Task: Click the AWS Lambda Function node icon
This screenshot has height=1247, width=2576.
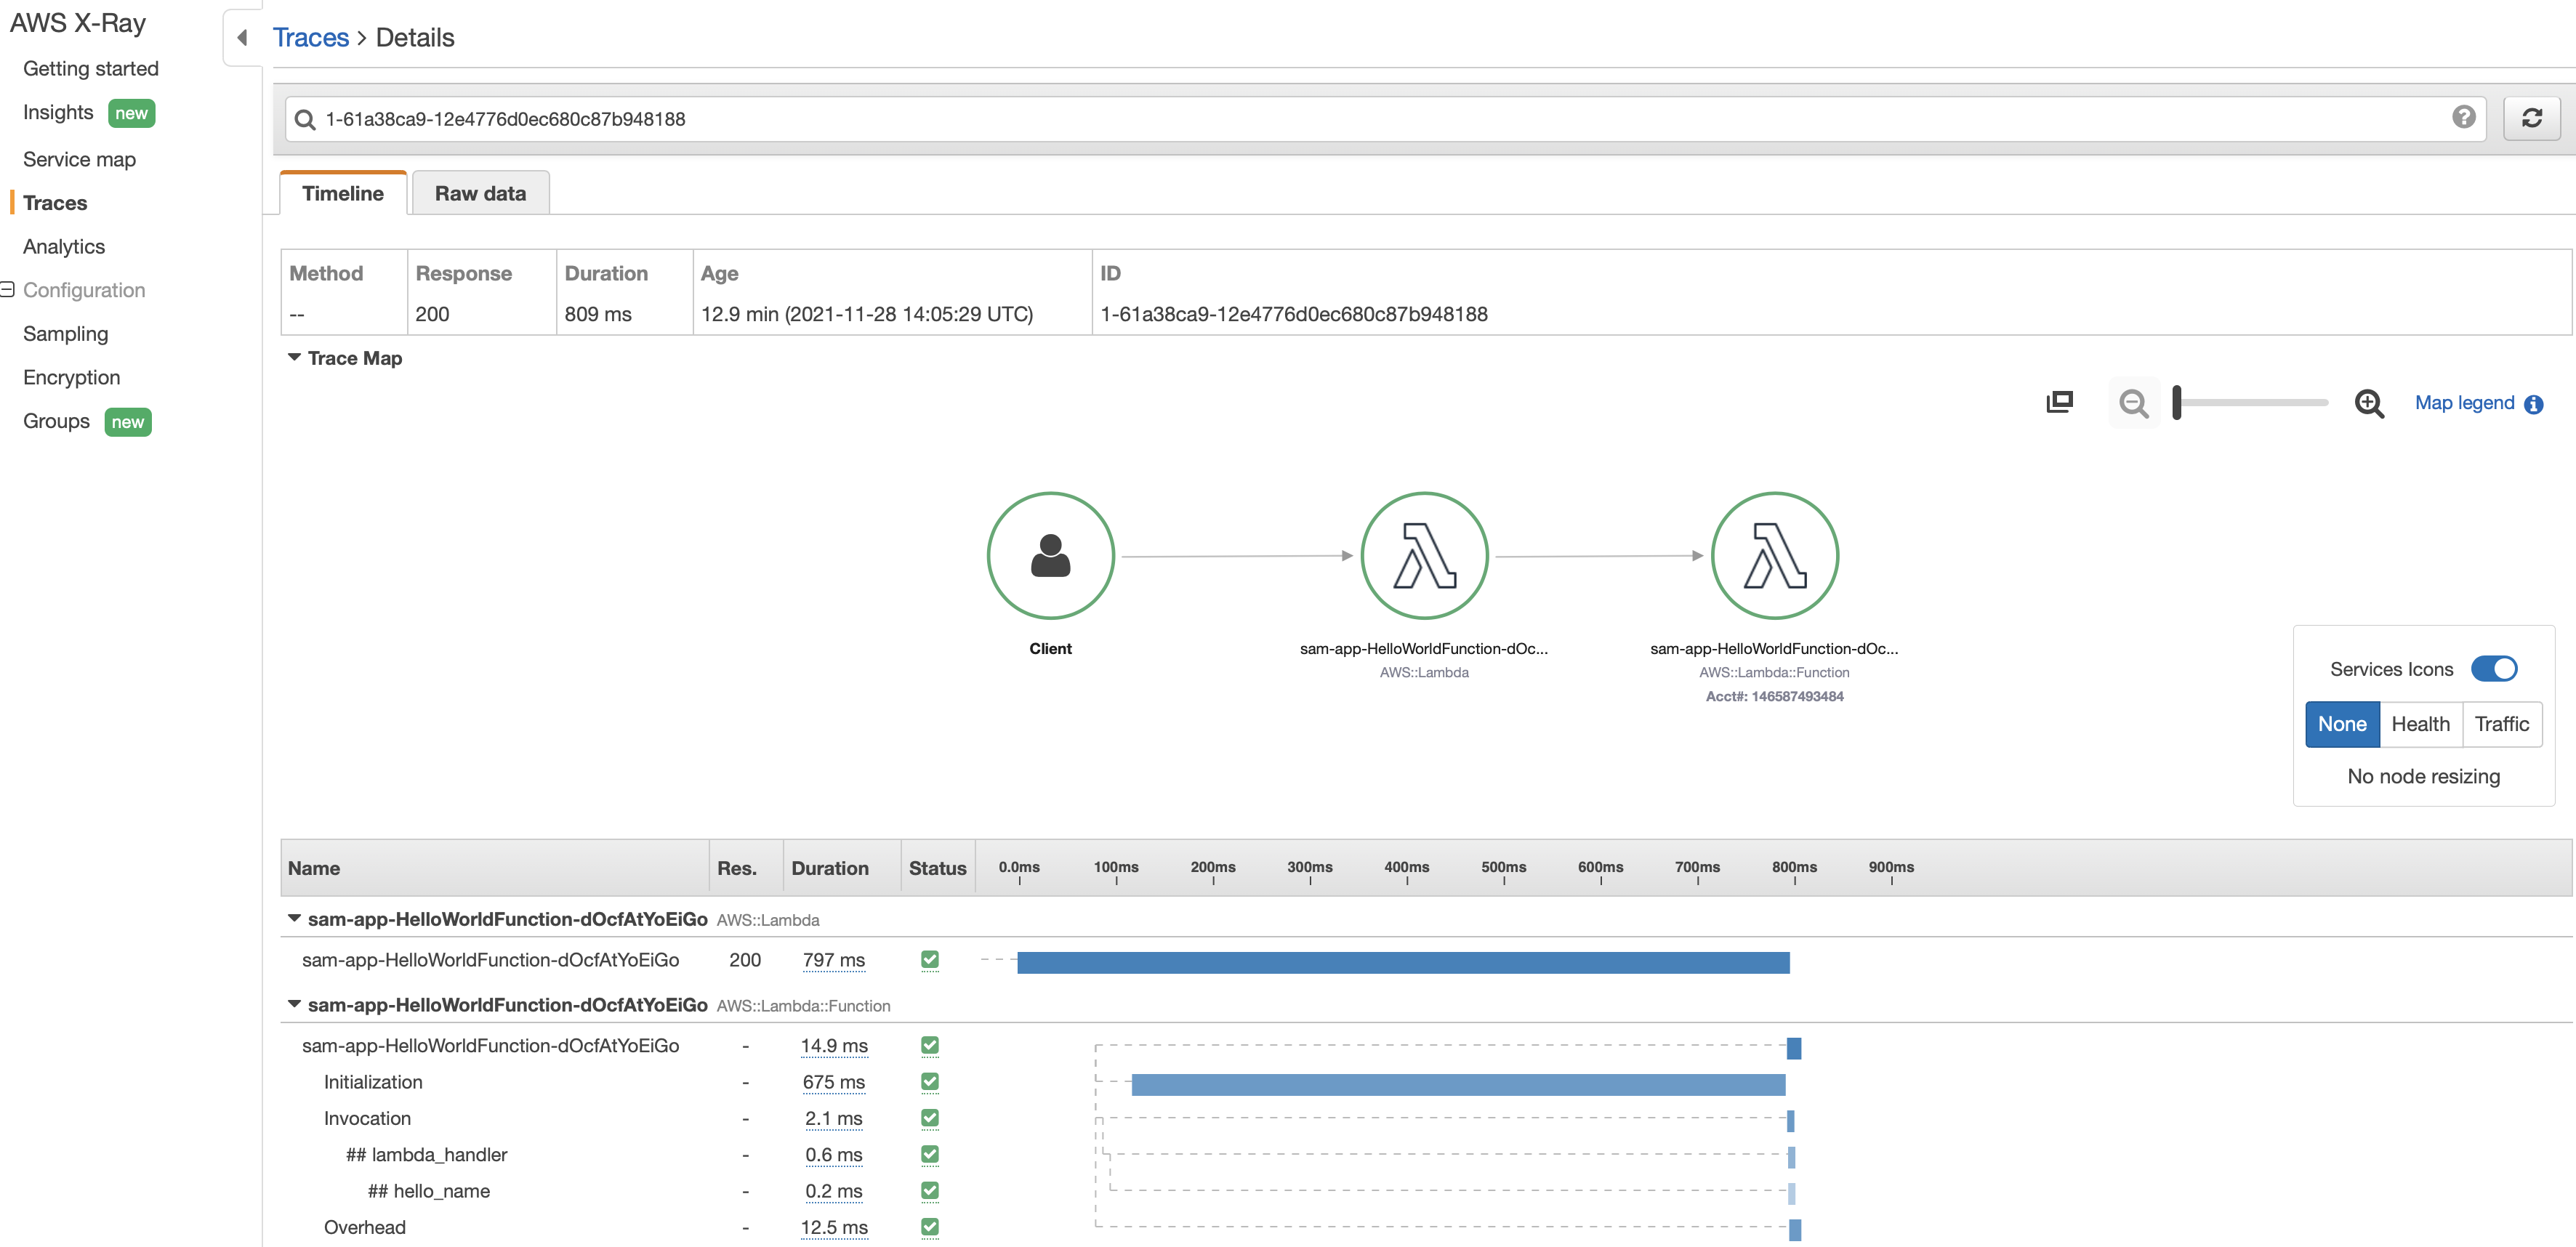Action: tap(1773, 555)
